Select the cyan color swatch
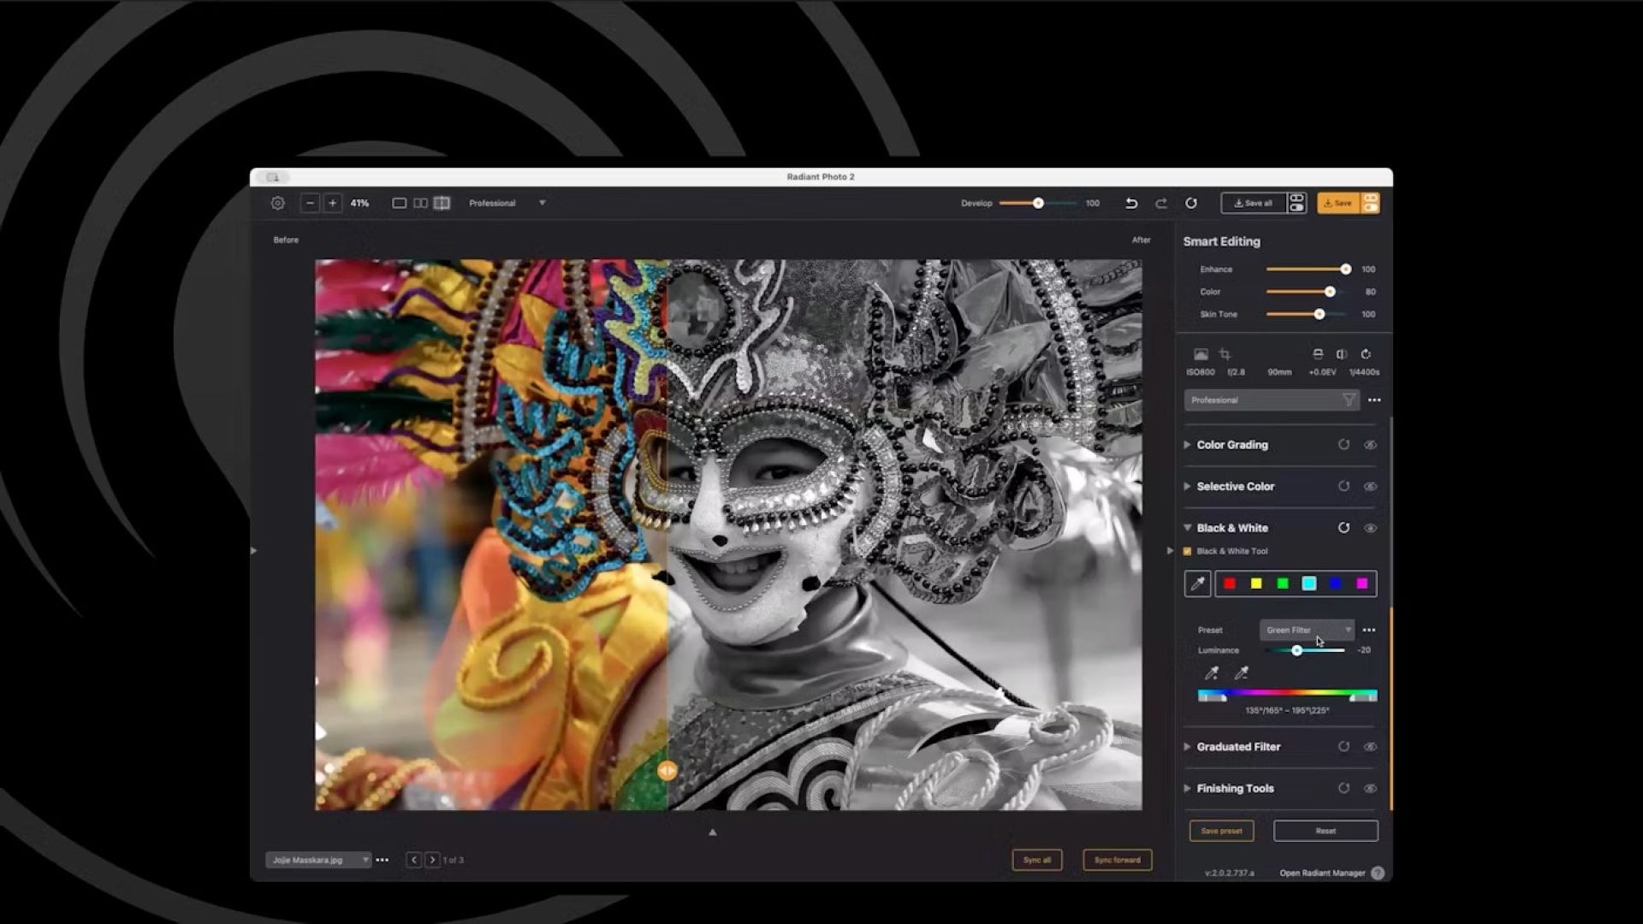 pyautogui.click(x=1308, y=583)
